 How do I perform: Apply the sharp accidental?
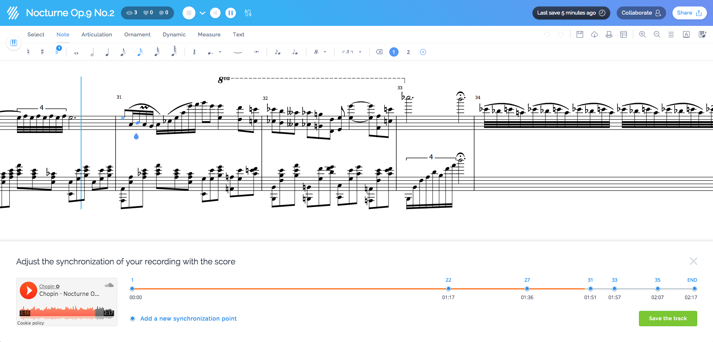pyautogui.click(x=42, y=52)
